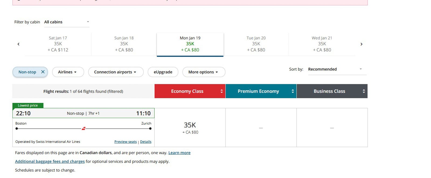Sort by Economy Class using its sort arrows
This screenshot has height=178, width=431.
(x=221, y=91)
